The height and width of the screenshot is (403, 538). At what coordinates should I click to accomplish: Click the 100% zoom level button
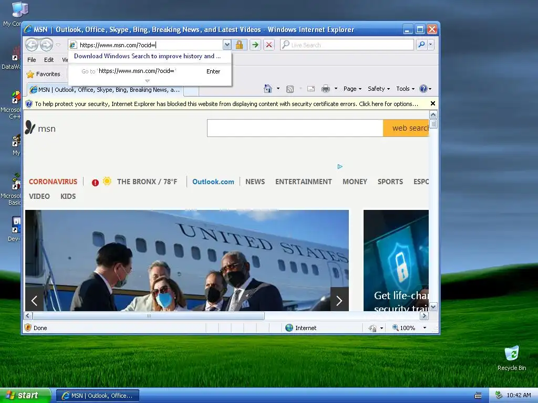tap(404, 328)
